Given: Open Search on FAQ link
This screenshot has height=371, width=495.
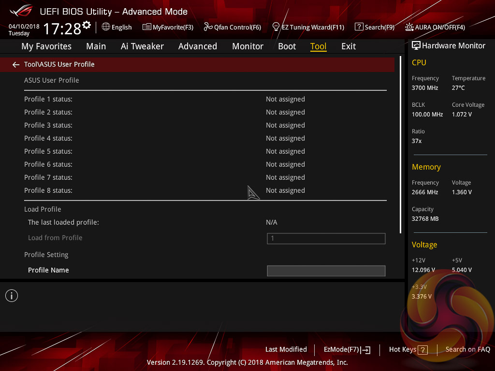Looking at the screenshot, I should (468, 350).
